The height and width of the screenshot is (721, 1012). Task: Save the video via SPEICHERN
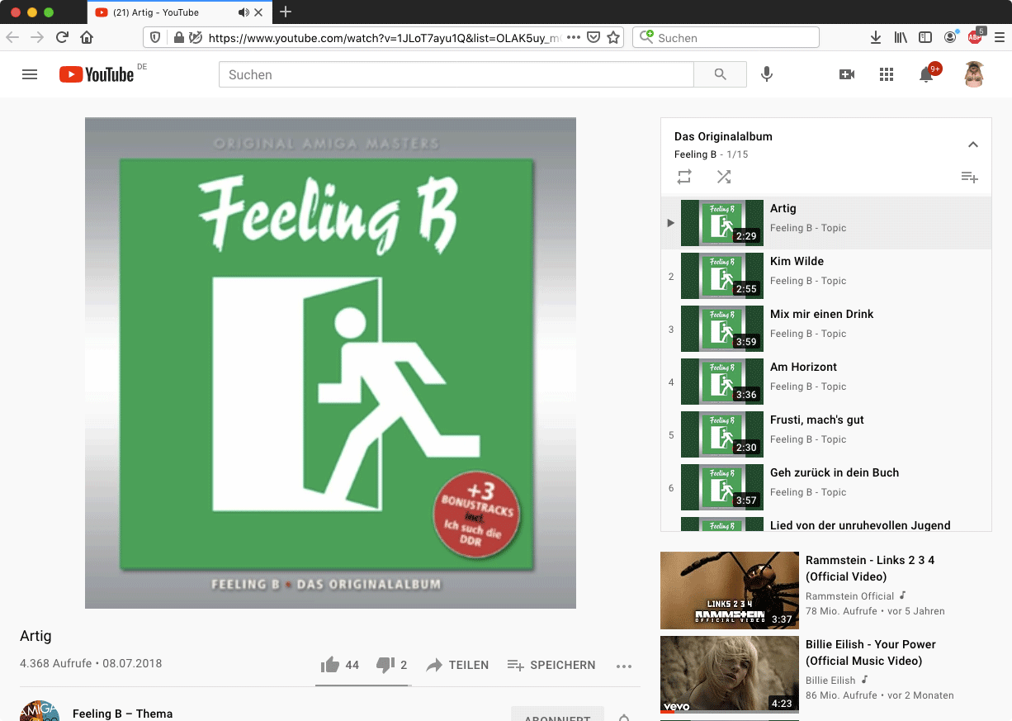click(x=551, y=665)
